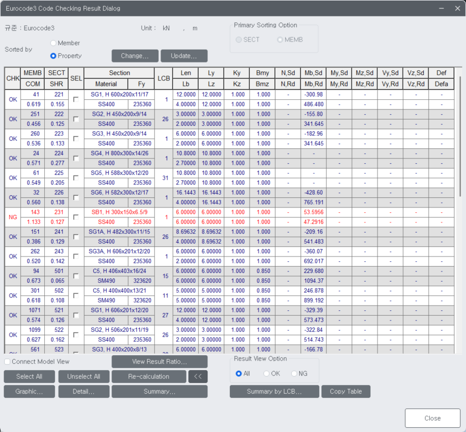466x432 pixels.
Task: Select the Member sorting radio button
Action: coord(53,43)
